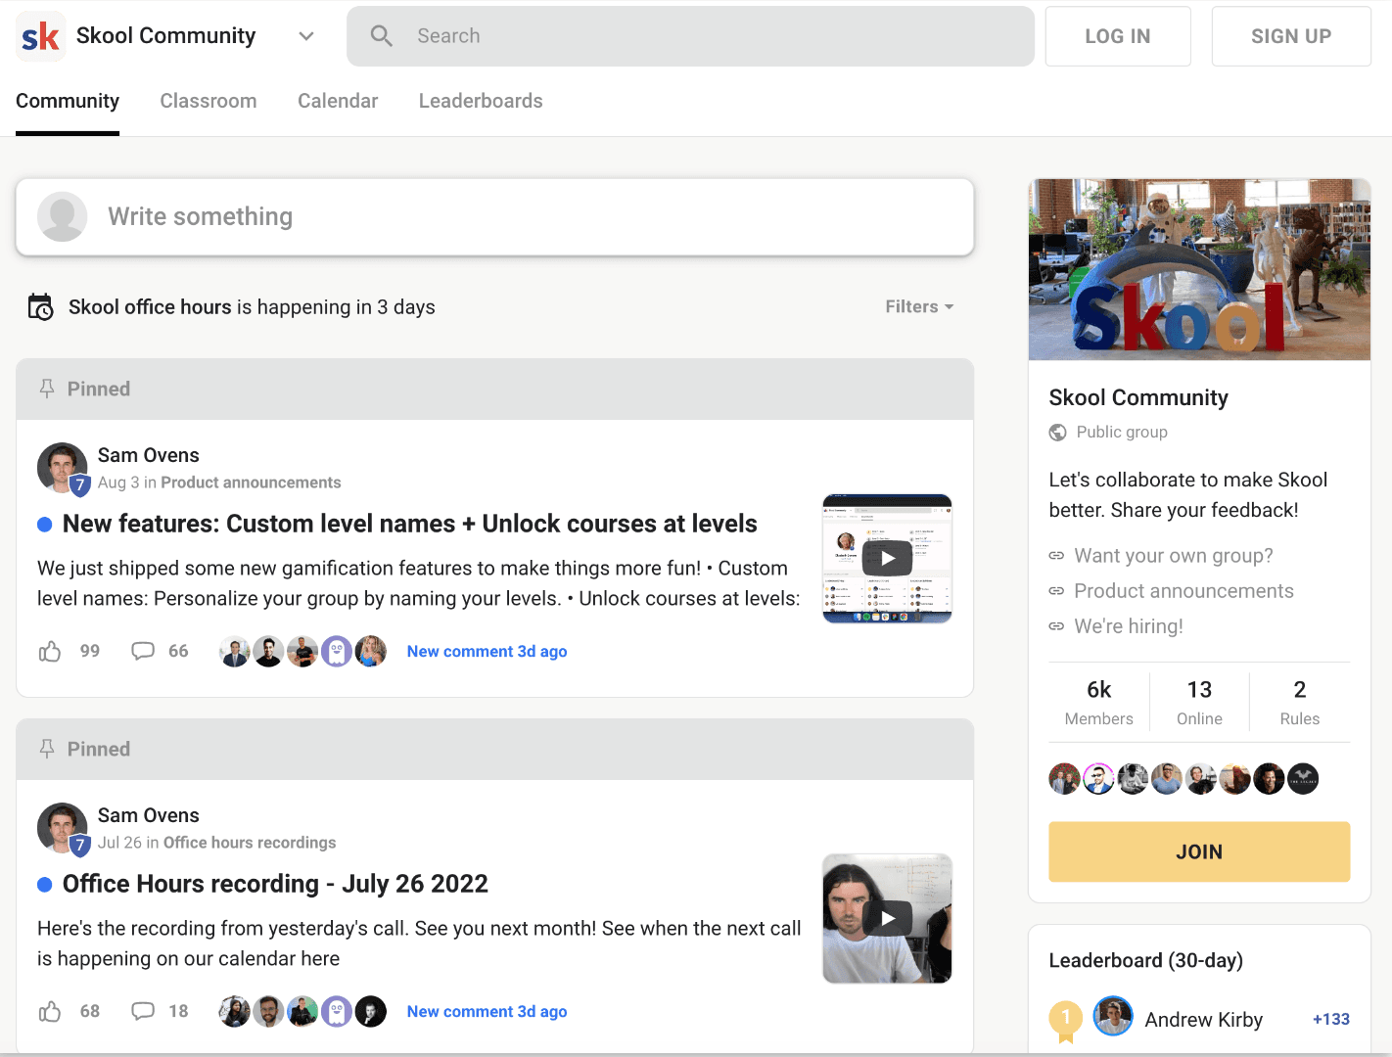
Task: Open the We're hiring! link
Action: pyautogui.click(x=1129, y=626)
